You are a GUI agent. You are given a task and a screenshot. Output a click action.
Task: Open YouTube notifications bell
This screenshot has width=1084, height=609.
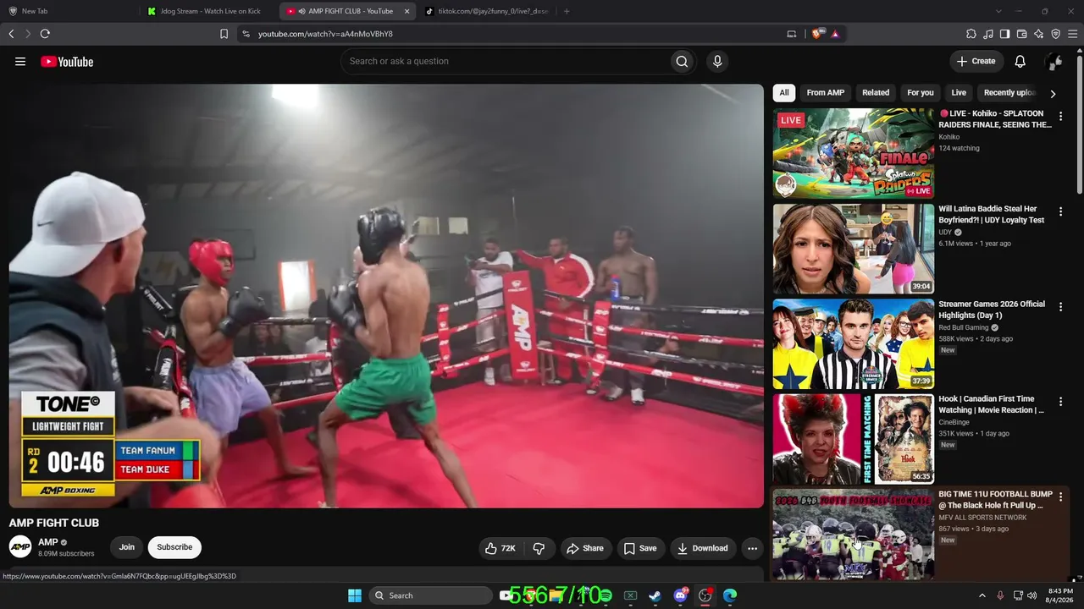point(1020,61)
